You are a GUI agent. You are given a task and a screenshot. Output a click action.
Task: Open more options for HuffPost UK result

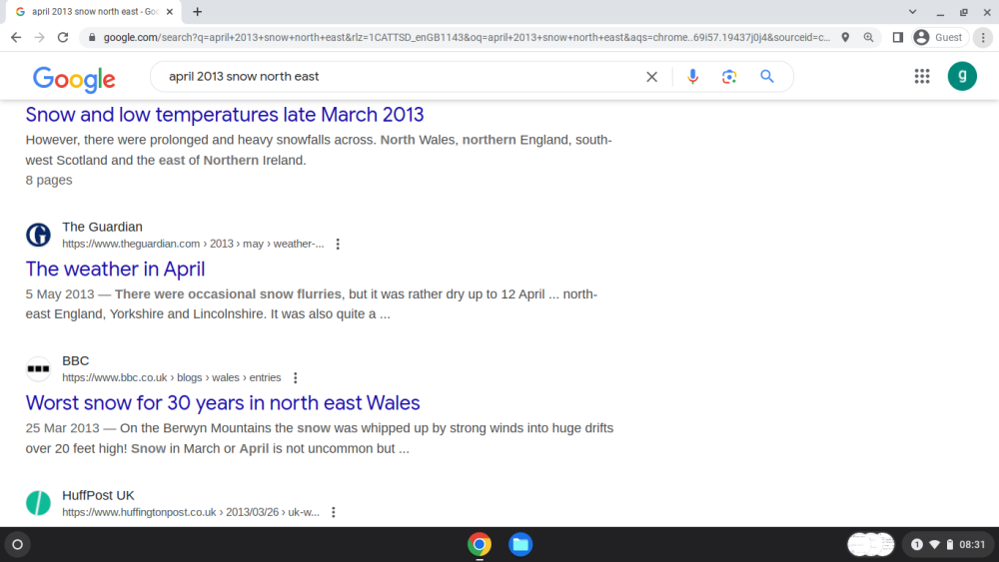coord(334,512)
